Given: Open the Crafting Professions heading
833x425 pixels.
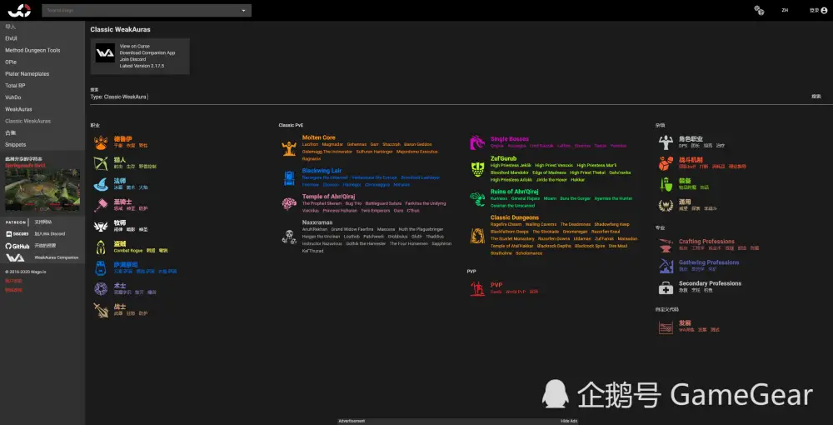Looking at the screenshot, I should coord(706,241).
